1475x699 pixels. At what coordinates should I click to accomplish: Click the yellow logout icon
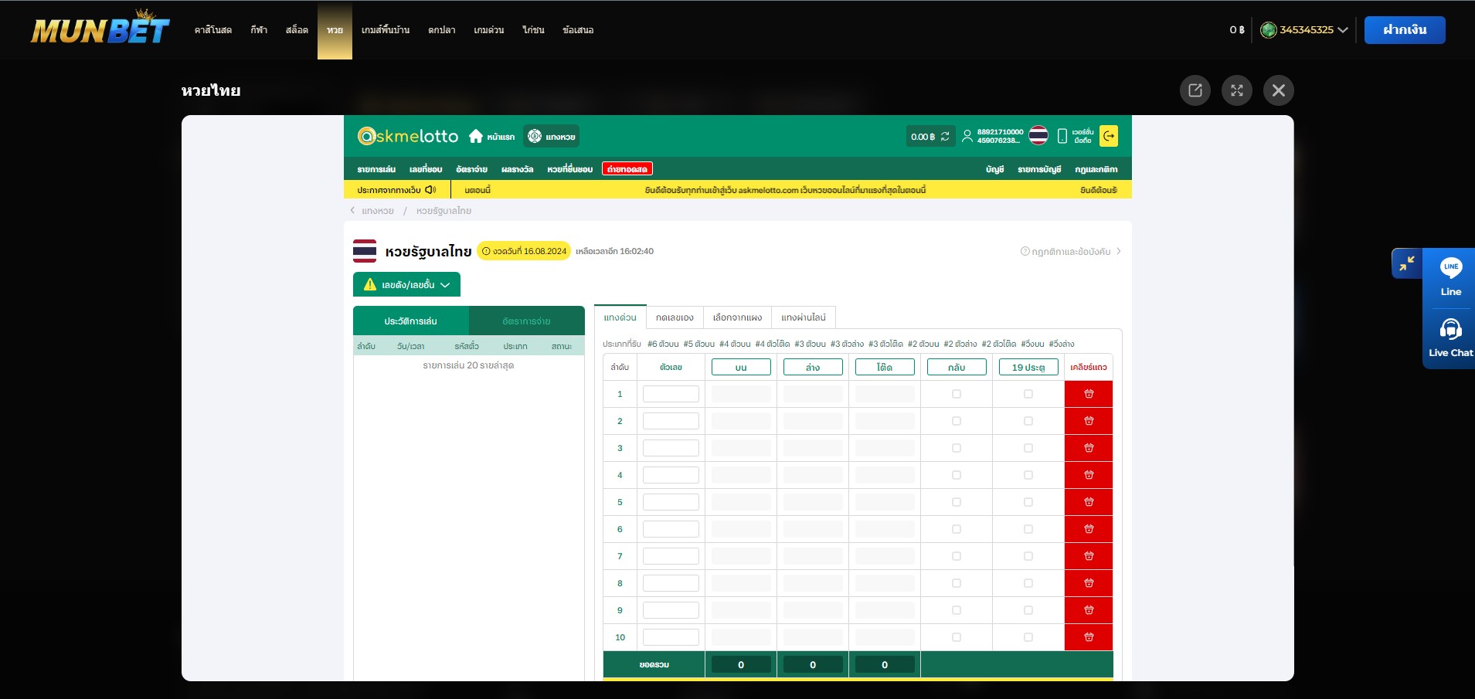tap(1109, 136)
